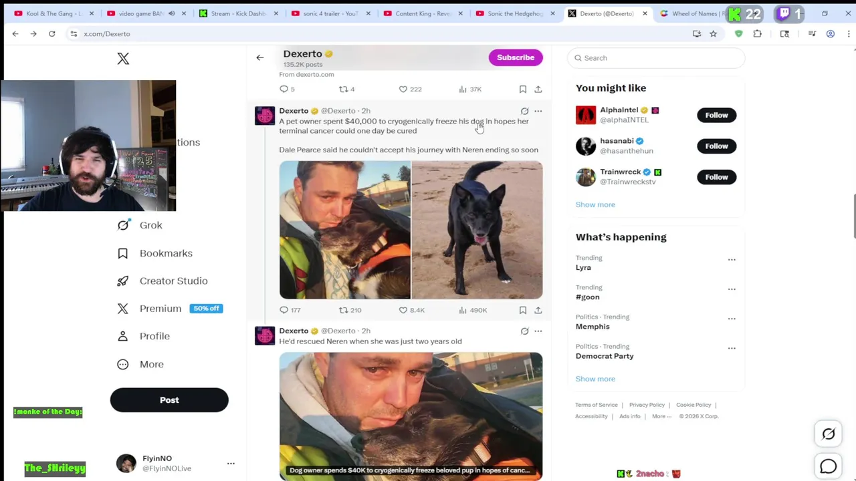
Task: Open the messages chat bubble icon
Action: coord(829,466)
